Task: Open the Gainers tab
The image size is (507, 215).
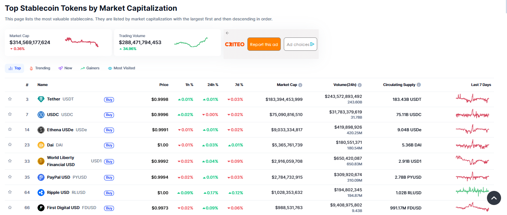Action: (x=90, y=68)
